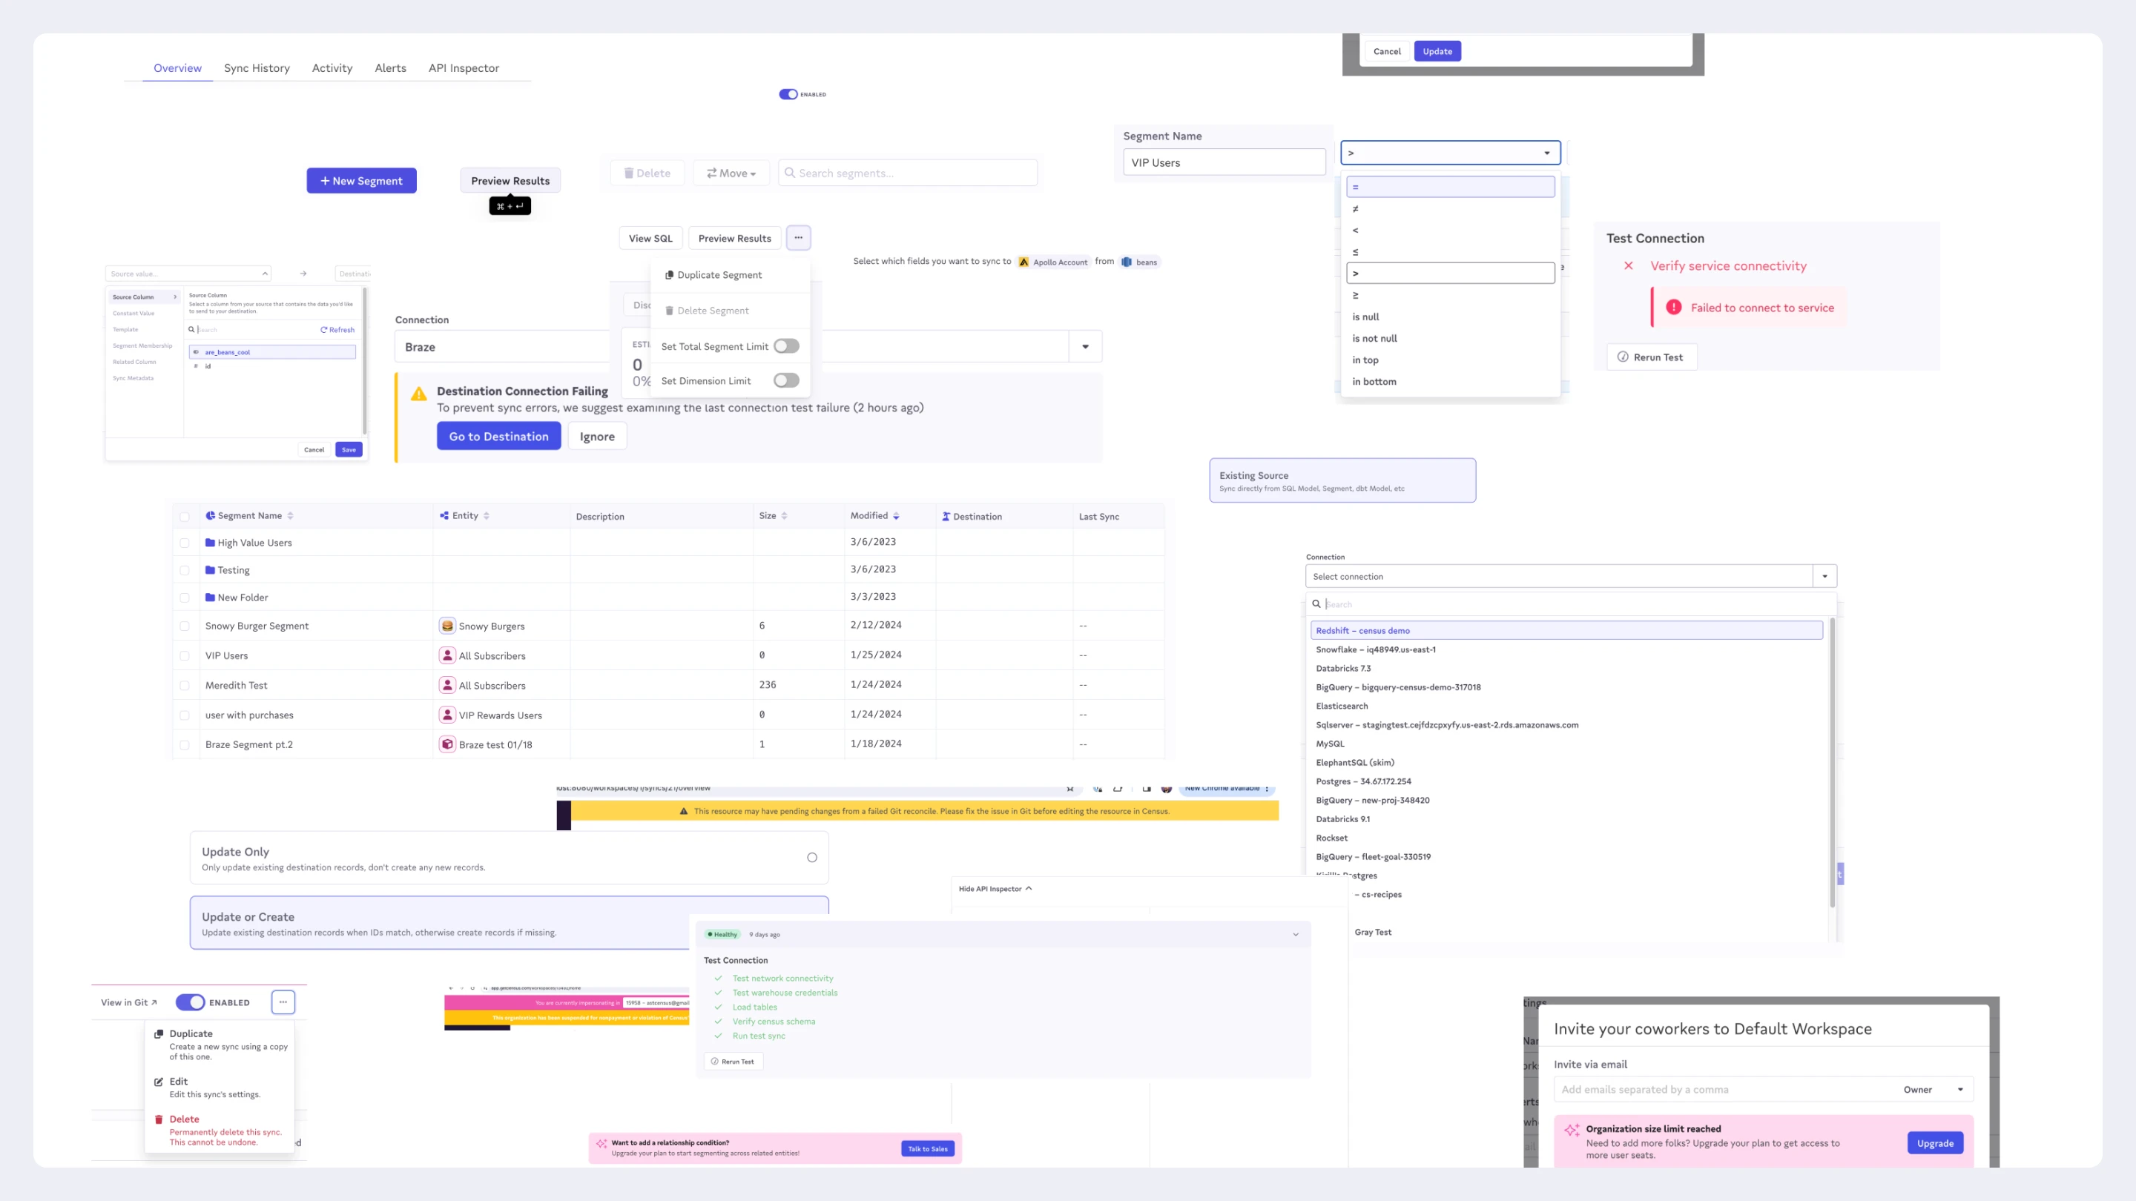The width and height of the screenshot is (2136, 1201).
Task: Collapse the Hide API Inspector chevron
Action: 1028,889
